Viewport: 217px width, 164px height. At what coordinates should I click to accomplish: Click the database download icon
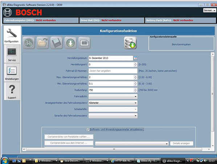pyautogui.click(x=130, y=43)
